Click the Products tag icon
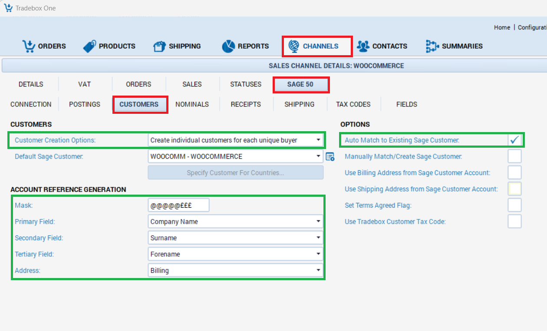Image resolution: width=547 pixels, height=331 pixels. click(x=89, y=46)
